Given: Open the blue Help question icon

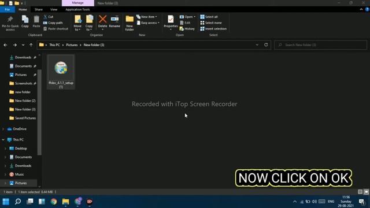Looking at the screenshot, I should point(367,9).
